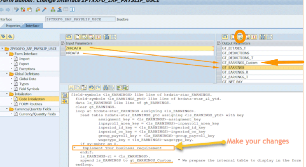Collapse the Global Definitions folder
The height and width of the screenshot is (167, 306).
7,74
